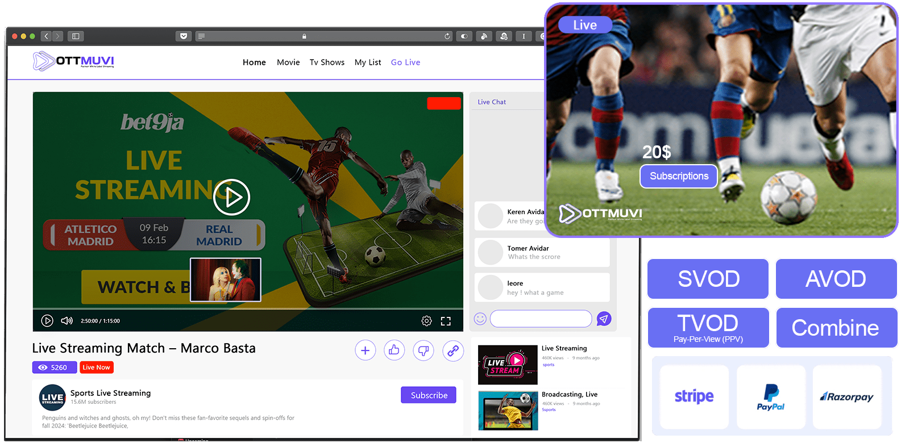Click the Broadcasting, Live video title

(570, 394)
